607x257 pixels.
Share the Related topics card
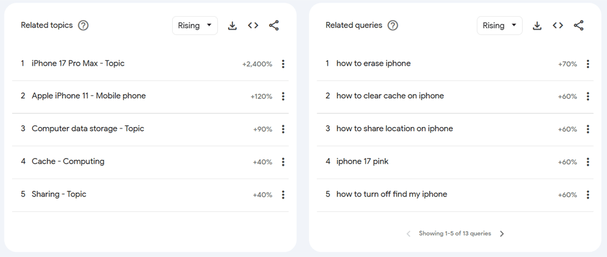[x=274, y=26]
